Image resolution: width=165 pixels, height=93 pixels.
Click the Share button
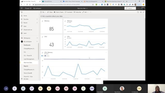50,12
